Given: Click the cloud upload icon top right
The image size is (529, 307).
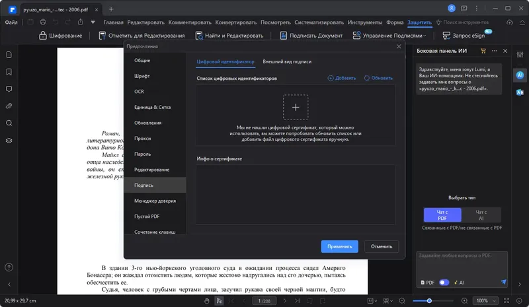Looking at the screenshot, I should point(509,22).
